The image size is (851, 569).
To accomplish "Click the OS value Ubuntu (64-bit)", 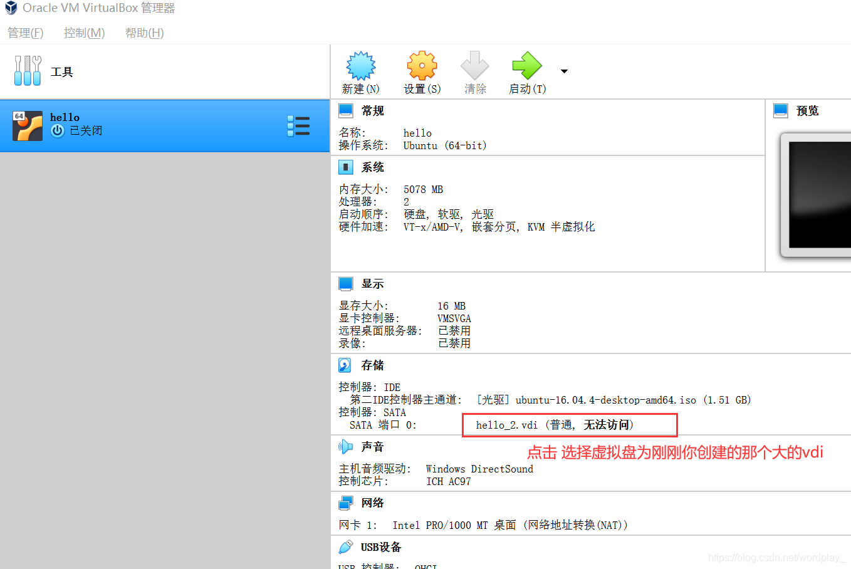I will (445, 145).
